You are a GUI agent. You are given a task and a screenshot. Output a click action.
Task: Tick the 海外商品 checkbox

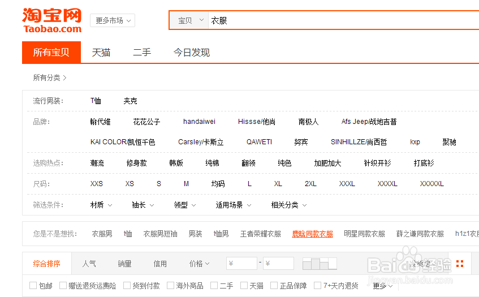tap(170, 285)
